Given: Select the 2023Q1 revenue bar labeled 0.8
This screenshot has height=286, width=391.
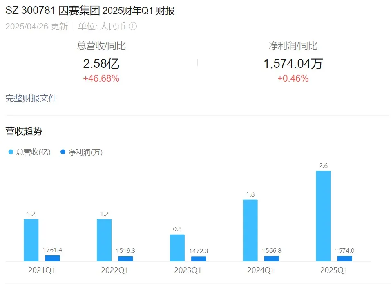Looking at the screenshot, I should click(x=177, y=248).
